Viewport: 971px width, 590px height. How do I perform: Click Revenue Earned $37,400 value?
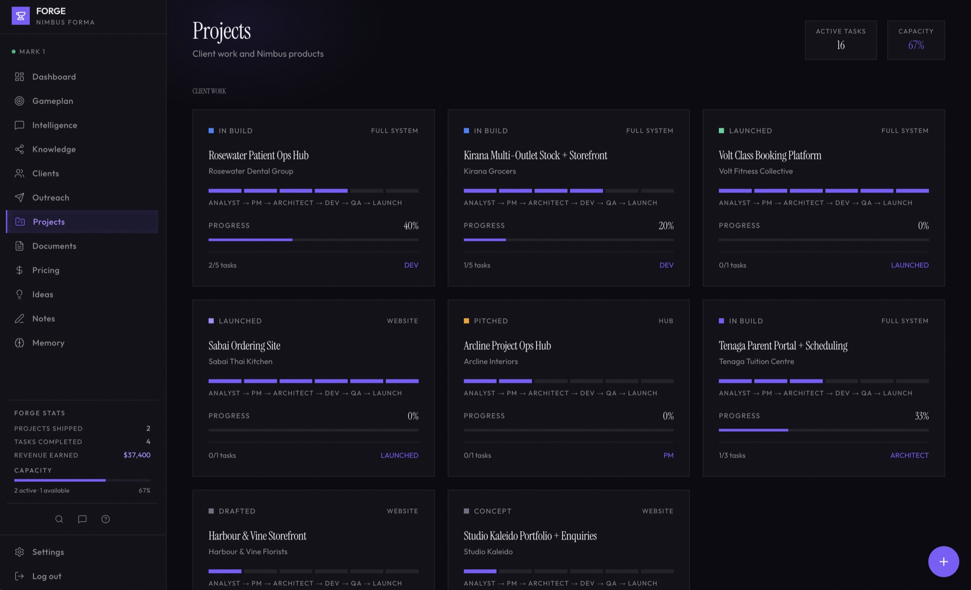click(137, 455)
